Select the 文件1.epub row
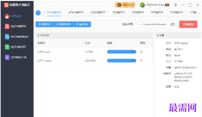This screenshot has height=117, width=202. (94, 52)
